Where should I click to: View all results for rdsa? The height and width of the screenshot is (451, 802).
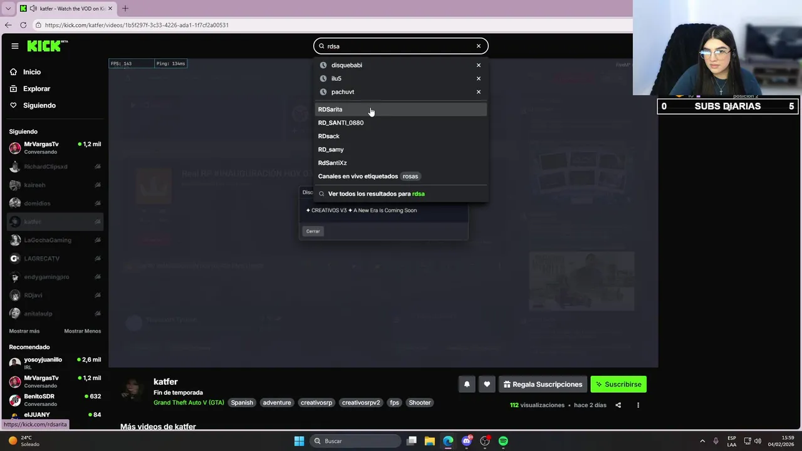[400, 194]
